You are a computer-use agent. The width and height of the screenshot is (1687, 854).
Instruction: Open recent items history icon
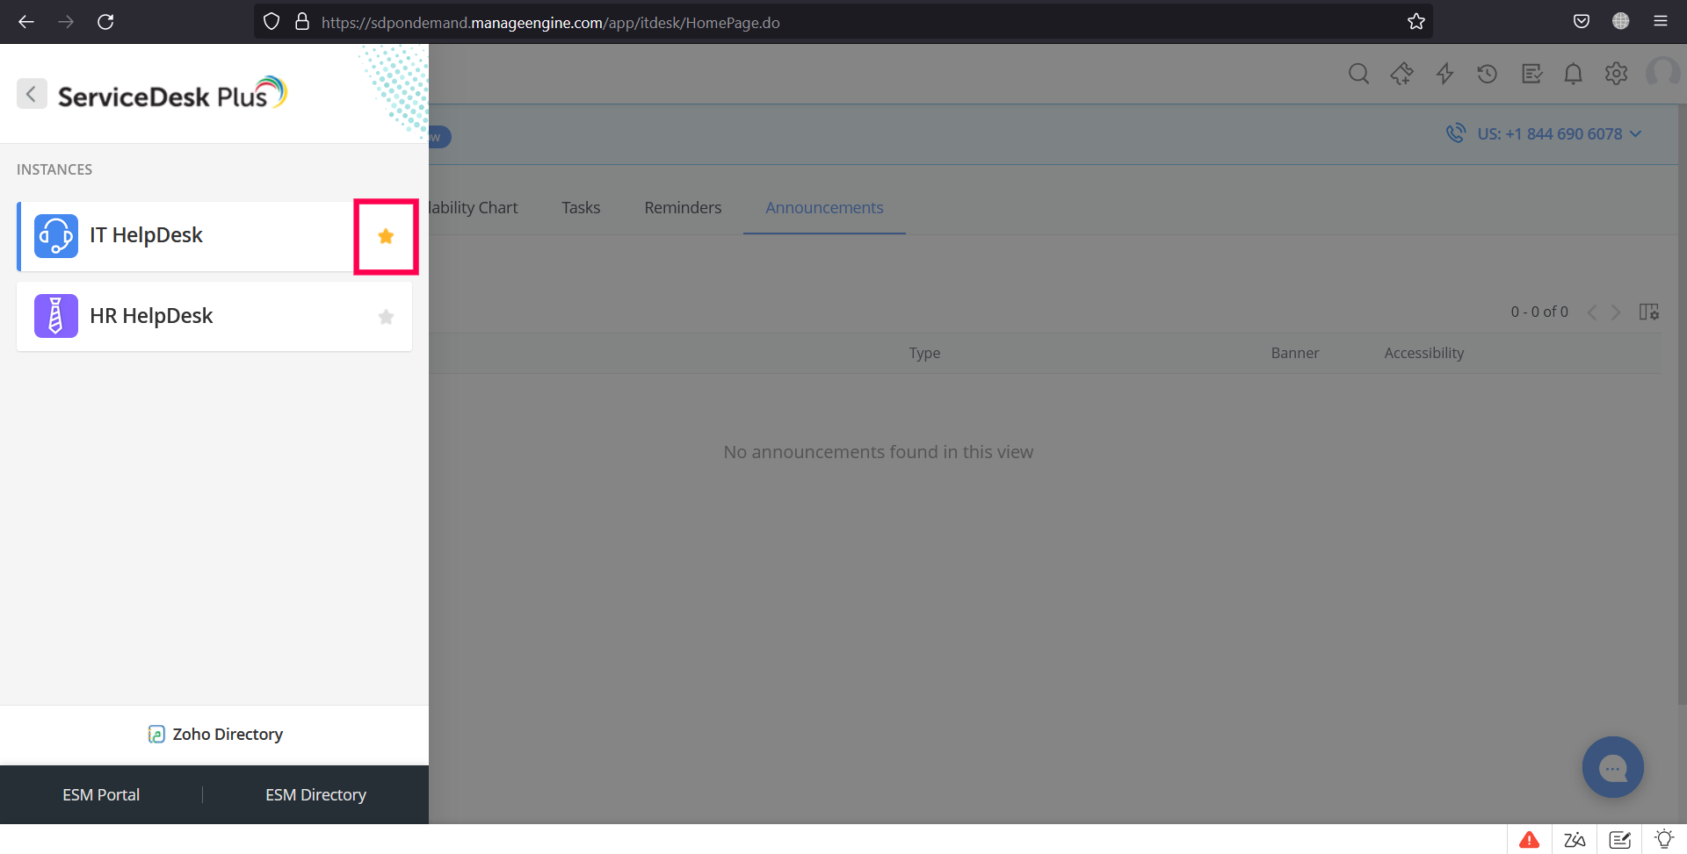[1487, 74]
